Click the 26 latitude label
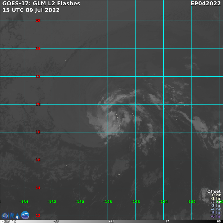The height and width of the screenshot is (223, 223). pos(38,21)
